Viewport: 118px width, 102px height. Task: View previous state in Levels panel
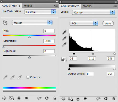tap(98, 99)
